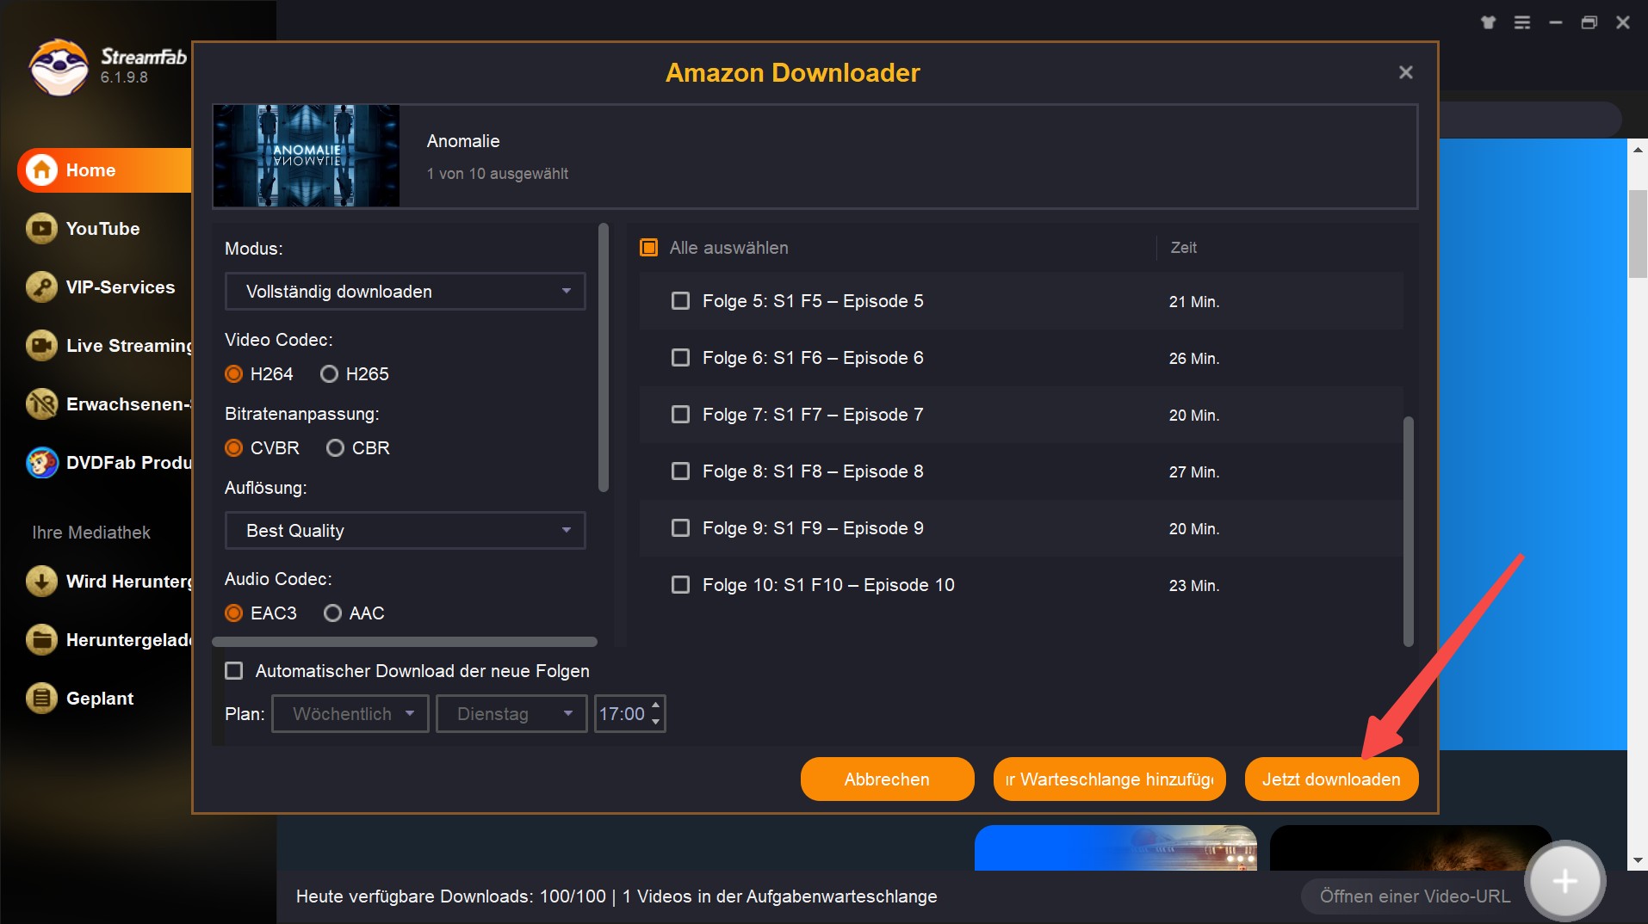Click the Anomalie title text
1648x924 pixels.
(463, 141)
